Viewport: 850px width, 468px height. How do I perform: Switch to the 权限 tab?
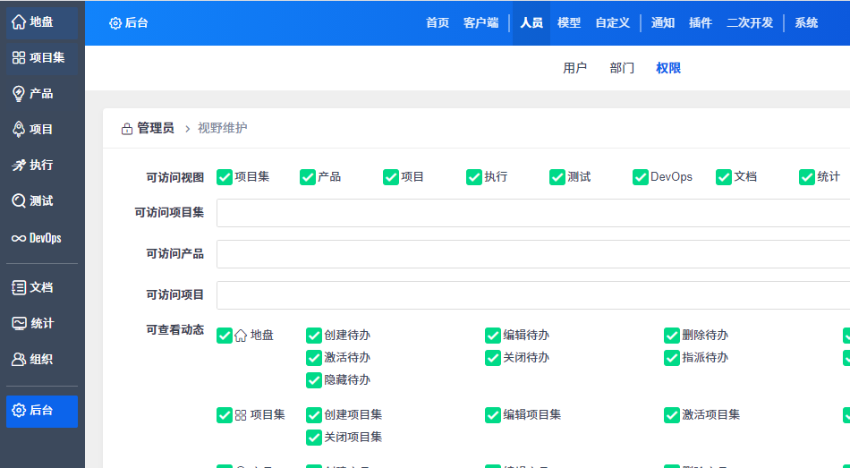[x=668, y=68]
